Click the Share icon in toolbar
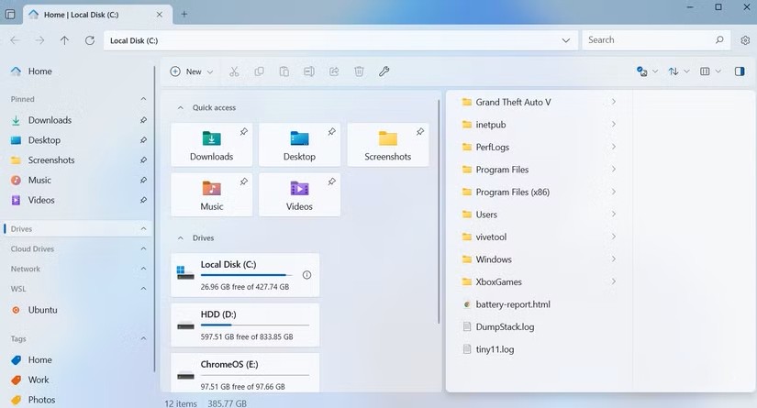This screenshot has height=408, width=757. click(x=334, y=72)
